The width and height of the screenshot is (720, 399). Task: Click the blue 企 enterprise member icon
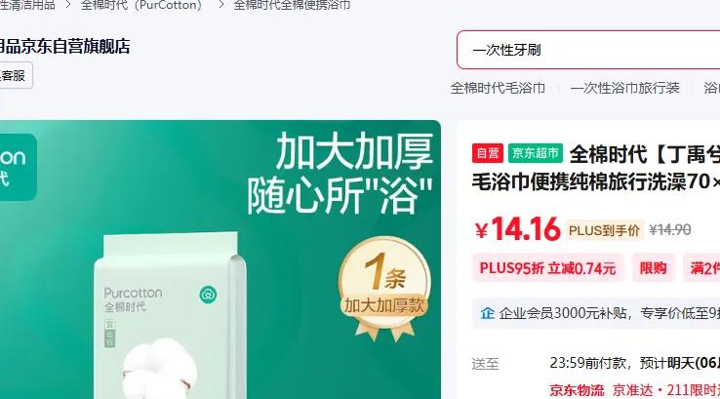(x=487, y=313)
